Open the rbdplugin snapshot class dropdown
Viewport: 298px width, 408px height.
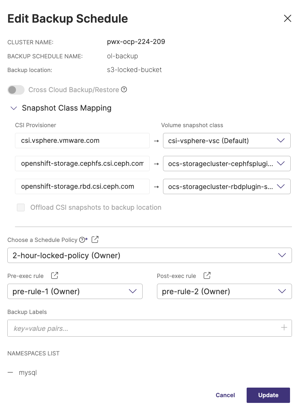click(x=227, y=186)
